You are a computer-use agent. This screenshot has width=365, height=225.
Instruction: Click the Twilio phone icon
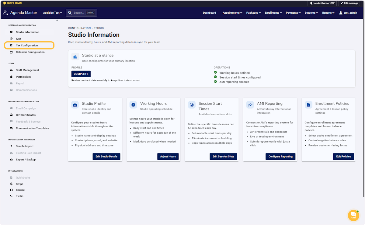pos(11,196)
